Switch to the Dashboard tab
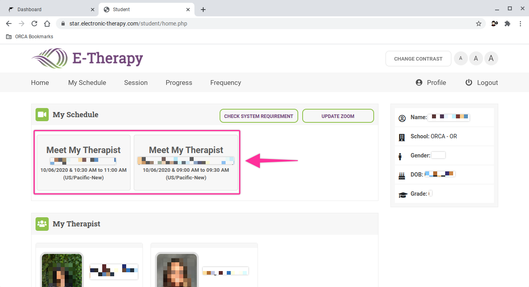 tap(50, 10)
